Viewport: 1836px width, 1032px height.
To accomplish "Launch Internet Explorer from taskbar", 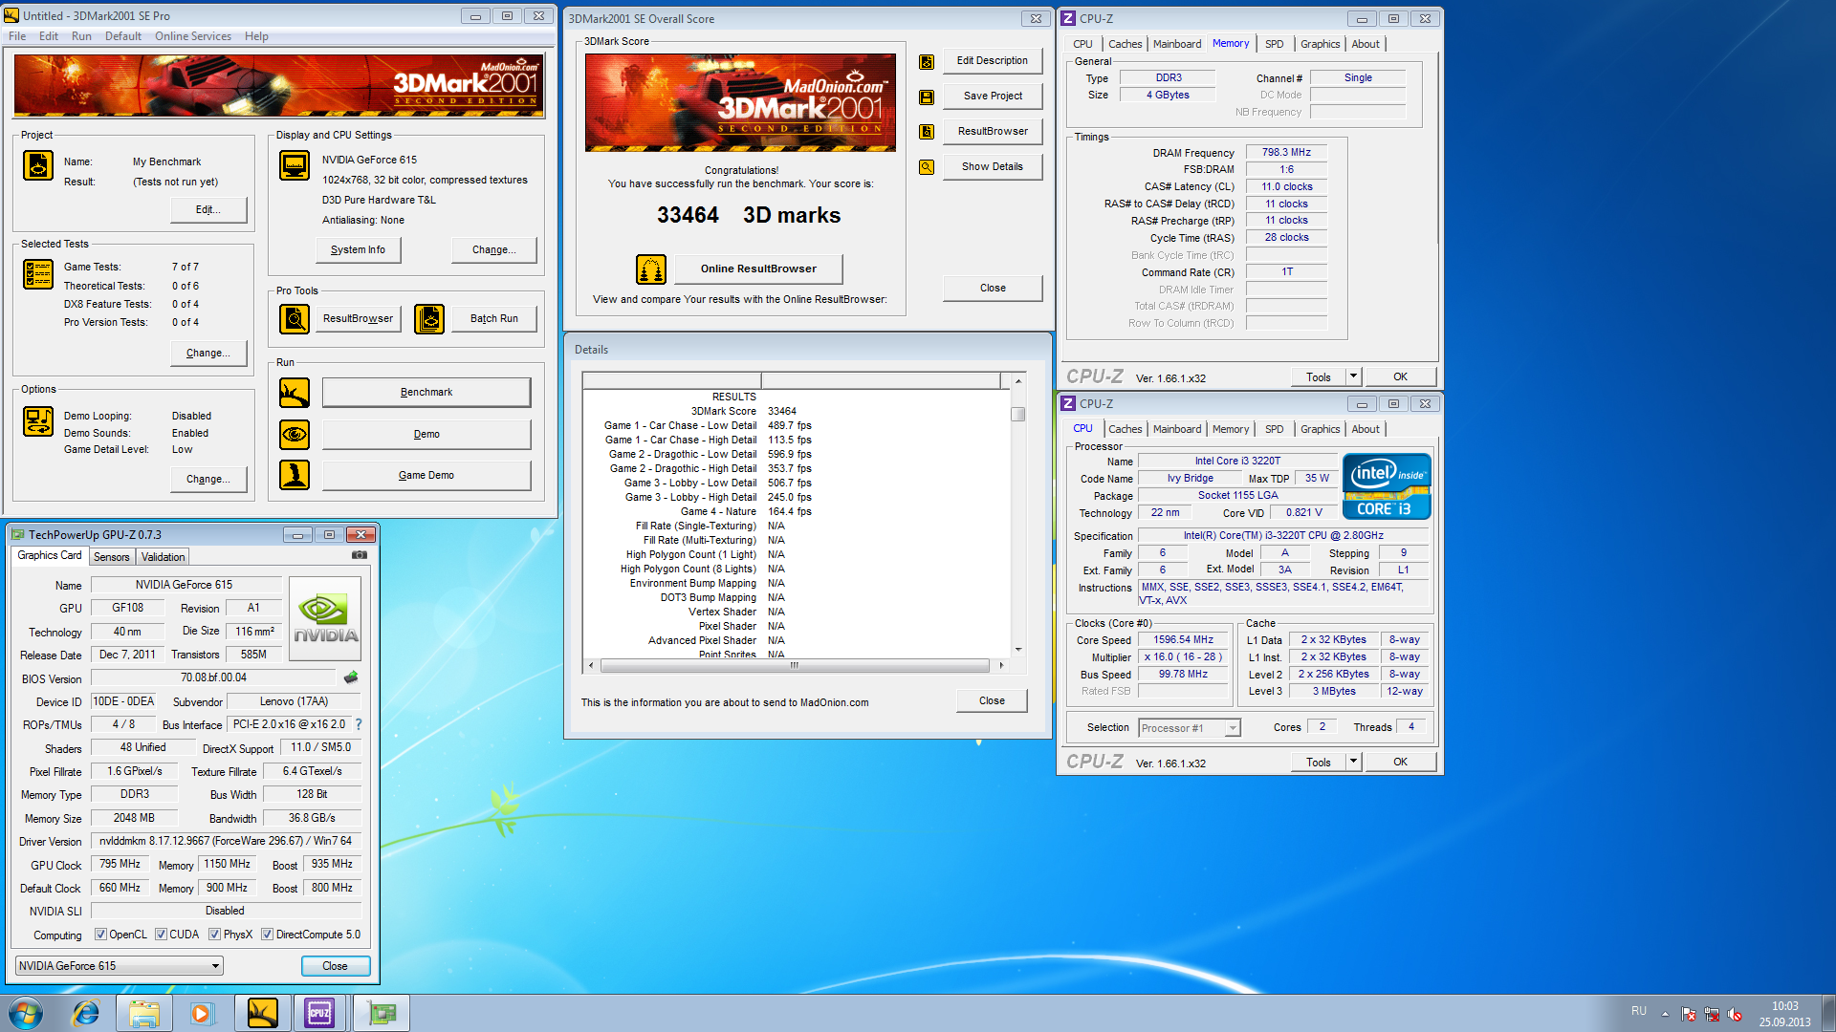I will [x=86, y=1013].
